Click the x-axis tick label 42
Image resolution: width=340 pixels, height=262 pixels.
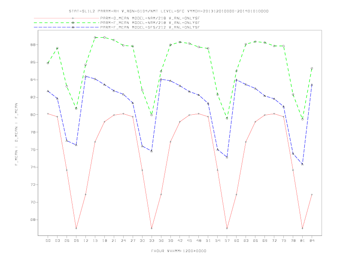(180, 241)
